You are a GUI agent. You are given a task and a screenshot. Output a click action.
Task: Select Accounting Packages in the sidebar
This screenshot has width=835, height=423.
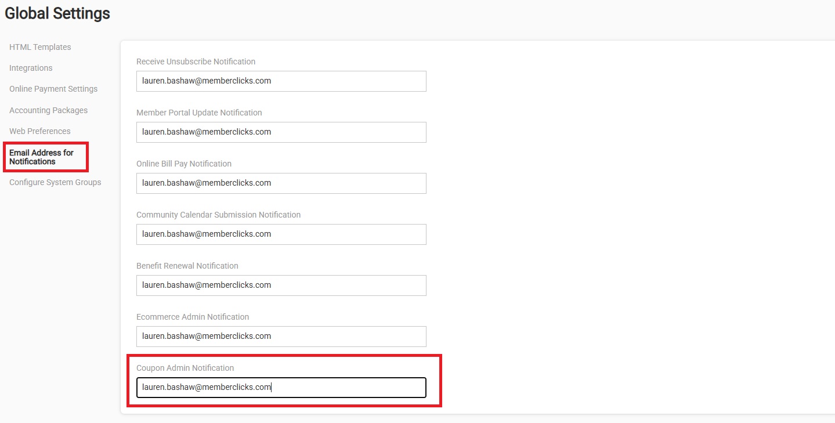coord(48,110)
